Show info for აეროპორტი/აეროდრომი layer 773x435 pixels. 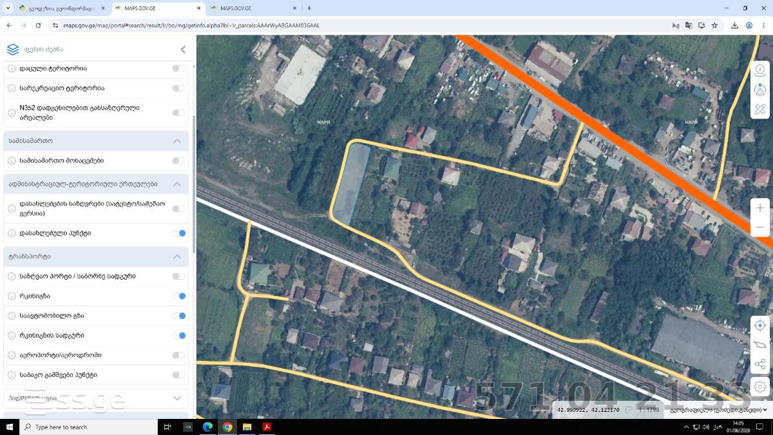click(x=11, y=355)
